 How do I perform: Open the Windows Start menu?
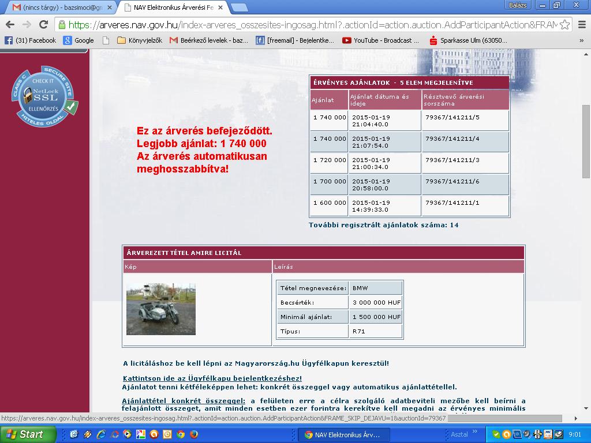pyautogui.click(x=28, y=434)
